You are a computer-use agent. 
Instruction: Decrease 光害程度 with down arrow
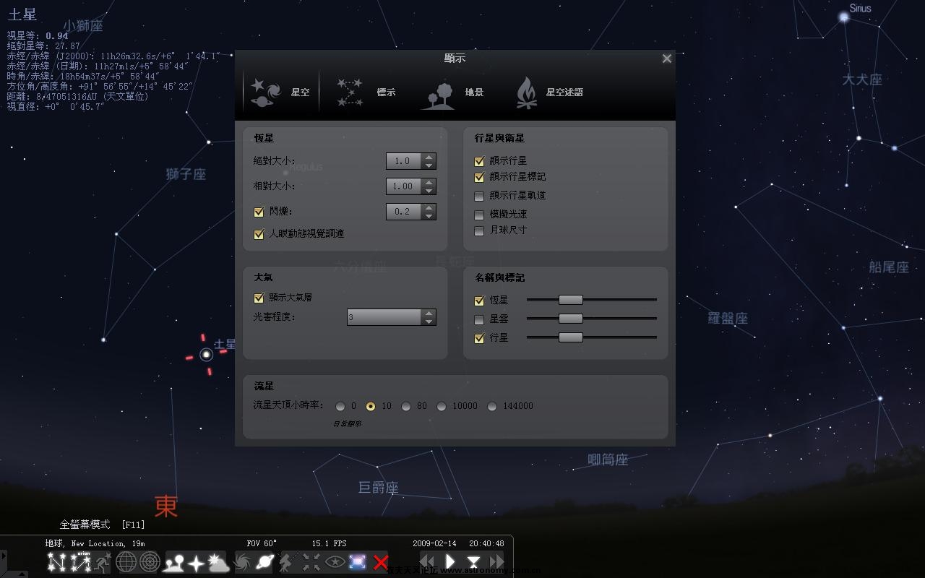(429, 322)
